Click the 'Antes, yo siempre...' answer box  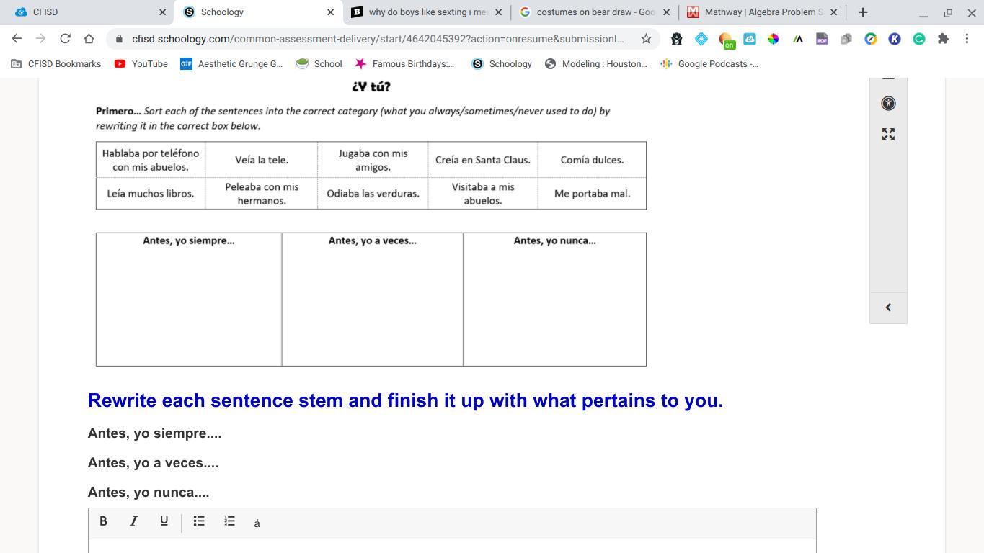[189, 300]
